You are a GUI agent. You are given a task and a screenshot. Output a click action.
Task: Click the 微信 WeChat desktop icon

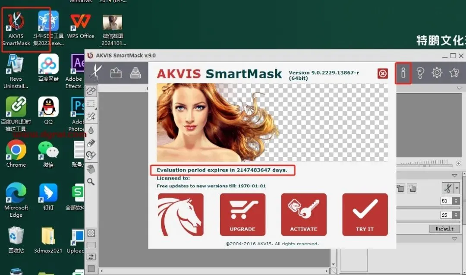(x=48, y=154)
